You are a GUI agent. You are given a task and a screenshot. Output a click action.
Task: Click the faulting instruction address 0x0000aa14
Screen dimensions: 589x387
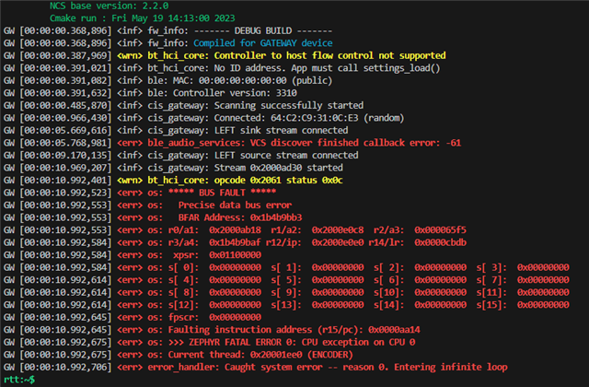(x=394, y=330)
